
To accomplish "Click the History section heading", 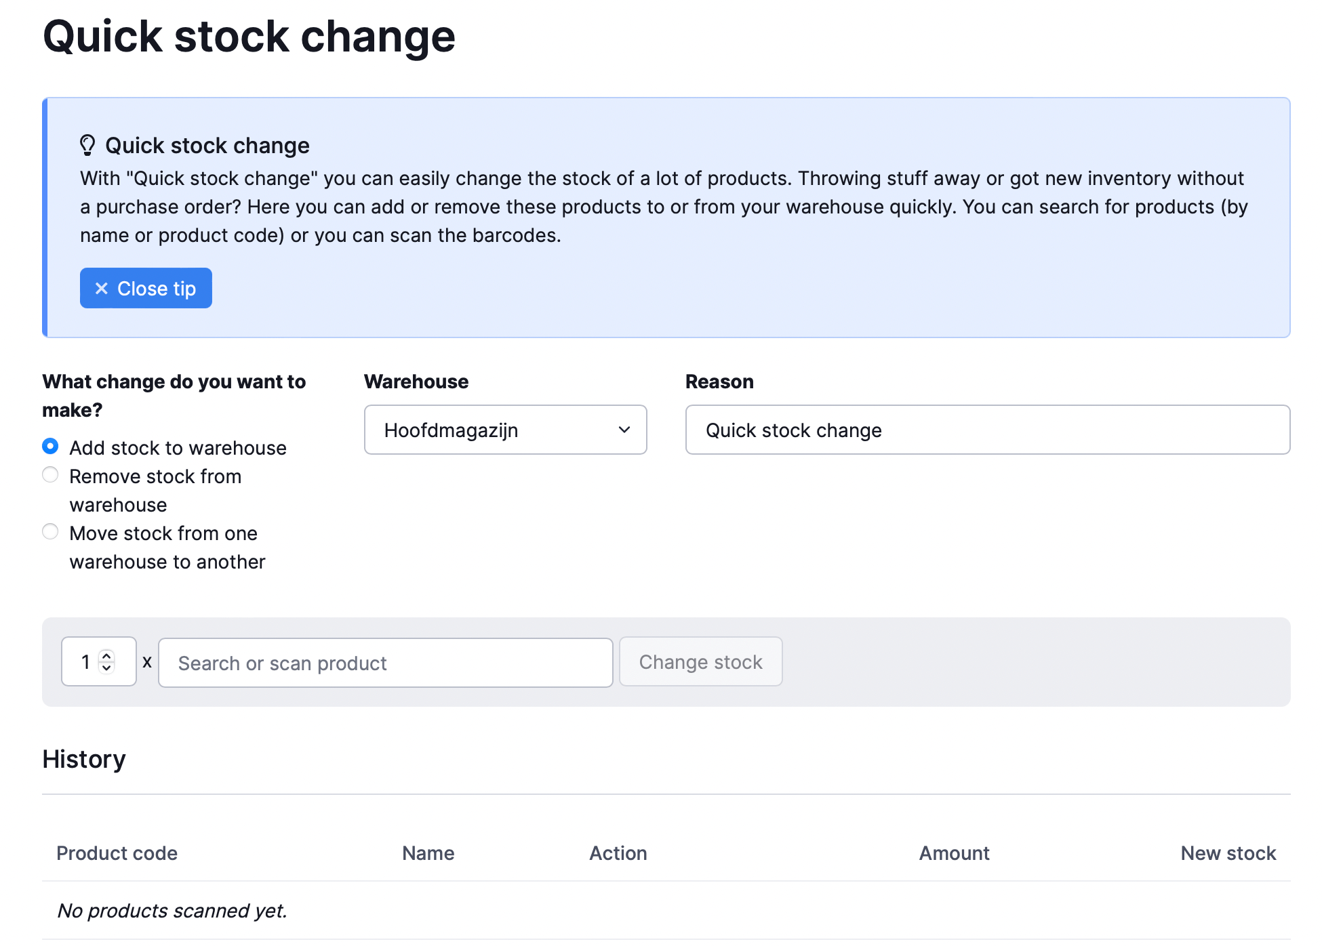I will click(x=84, y=760).
